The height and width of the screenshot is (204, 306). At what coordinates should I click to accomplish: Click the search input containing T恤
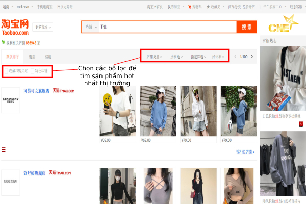tap(168, 27)
